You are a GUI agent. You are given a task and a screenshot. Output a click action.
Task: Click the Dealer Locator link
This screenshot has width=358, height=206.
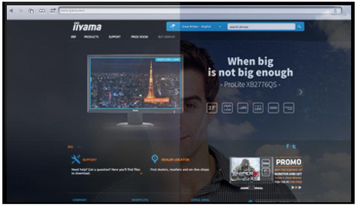(175, 160)
